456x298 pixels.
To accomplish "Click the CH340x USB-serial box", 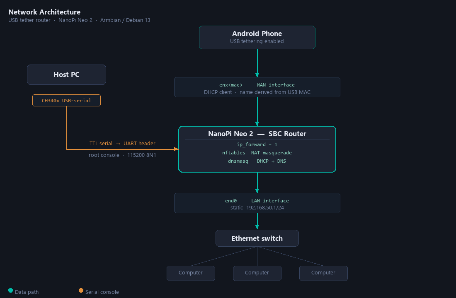I will (67, 101).
